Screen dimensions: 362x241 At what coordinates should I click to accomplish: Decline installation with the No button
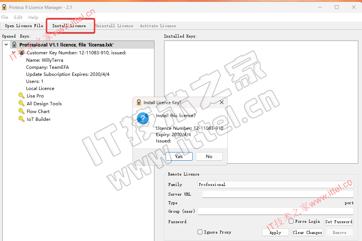209,156
